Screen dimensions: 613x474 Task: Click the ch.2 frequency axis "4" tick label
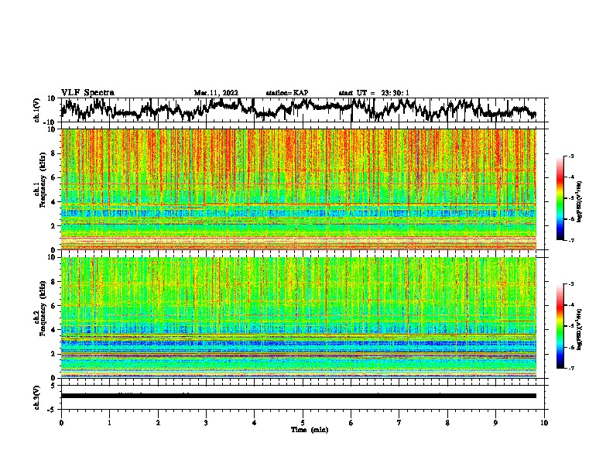(x=53, y=330)
